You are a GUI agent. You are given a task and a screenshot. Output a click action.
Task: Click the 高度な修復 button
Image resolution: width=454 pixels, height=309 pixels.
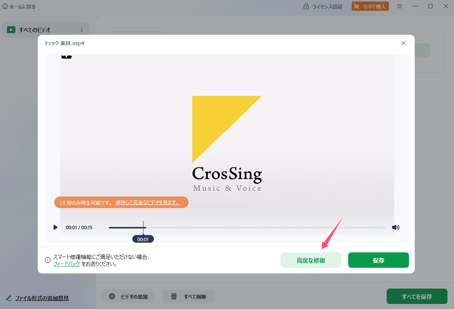(310, 260)
